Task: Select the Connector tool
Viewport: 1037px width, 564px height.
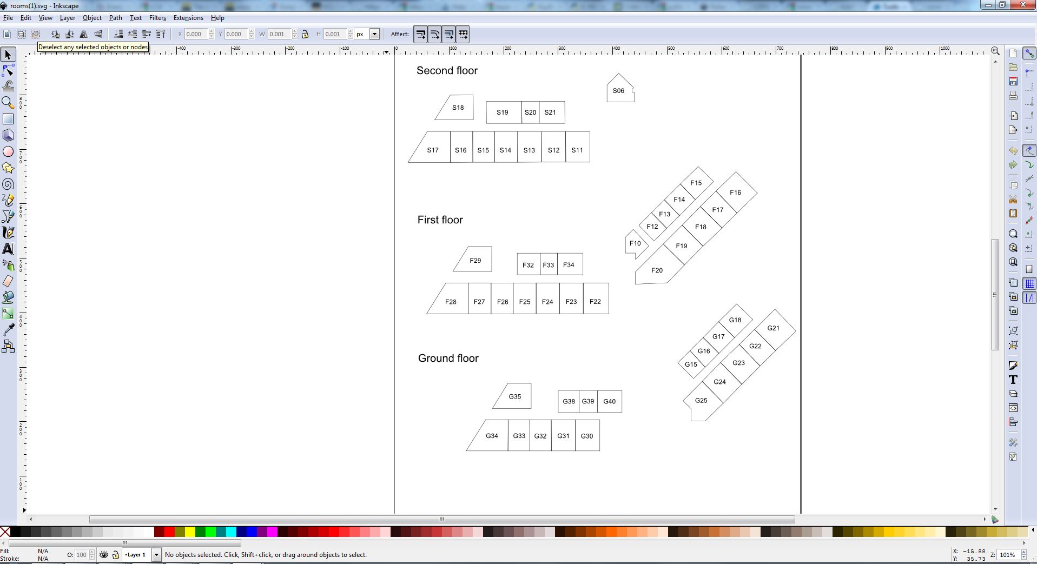Action: (8, 346)
